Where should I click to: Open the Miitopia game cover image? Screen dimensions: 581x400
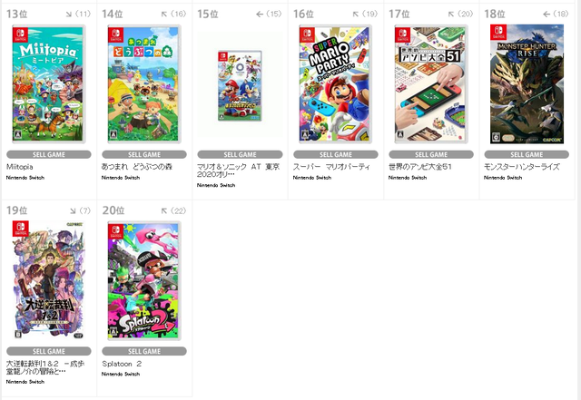point(48,84)
